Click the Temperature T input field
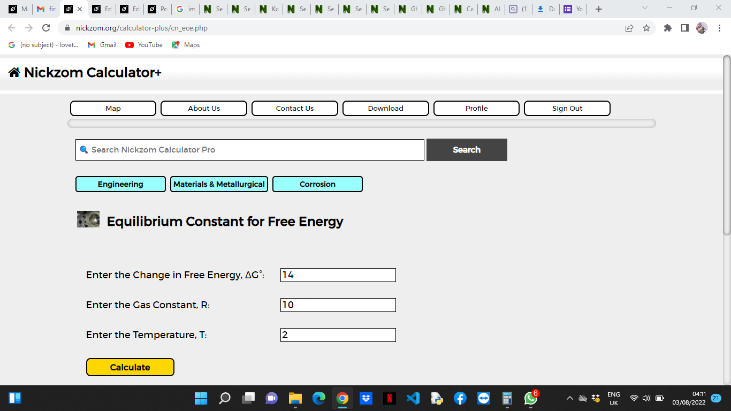The width and height of the screenshot is (731, 411). 338,335
